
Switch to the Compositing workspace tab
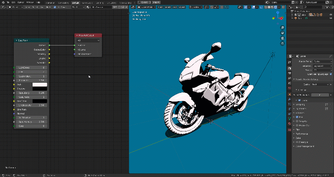pos(63,3)
